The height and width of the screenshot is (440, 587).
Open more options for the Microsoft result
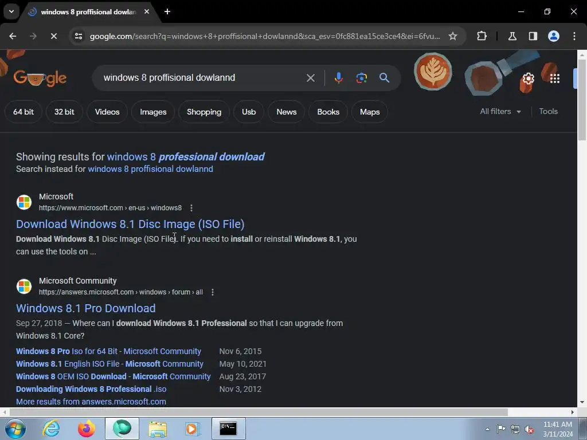click(x=191, y=208)
